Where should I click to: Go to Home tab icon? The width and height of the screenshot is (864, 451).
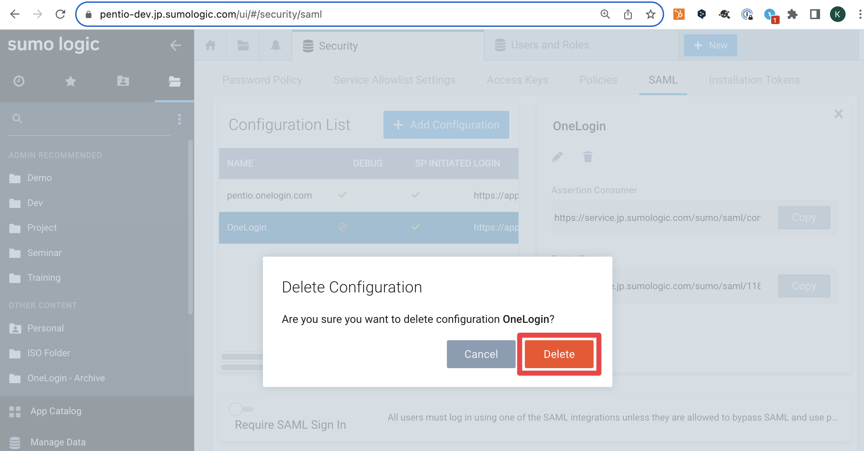click(210, 45)
